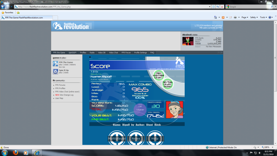Click the Try Another Level circle button
This screenshot has width=277, height=156.
coord(158,75)
